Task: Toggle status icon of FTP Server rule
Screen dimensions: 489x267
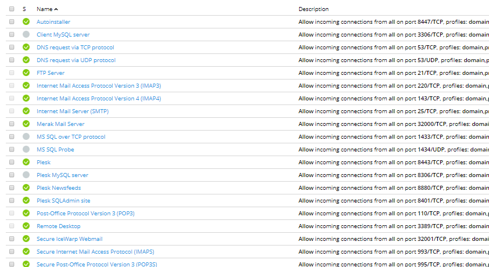Action: 26,73
